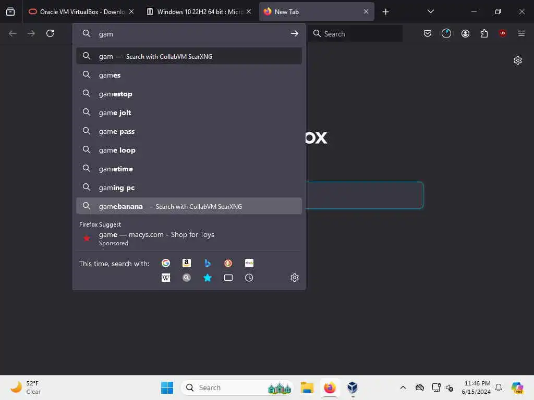
Task: Select 'gam' Search with CollabVM SearXNG
Action: [x=189, y=56]
